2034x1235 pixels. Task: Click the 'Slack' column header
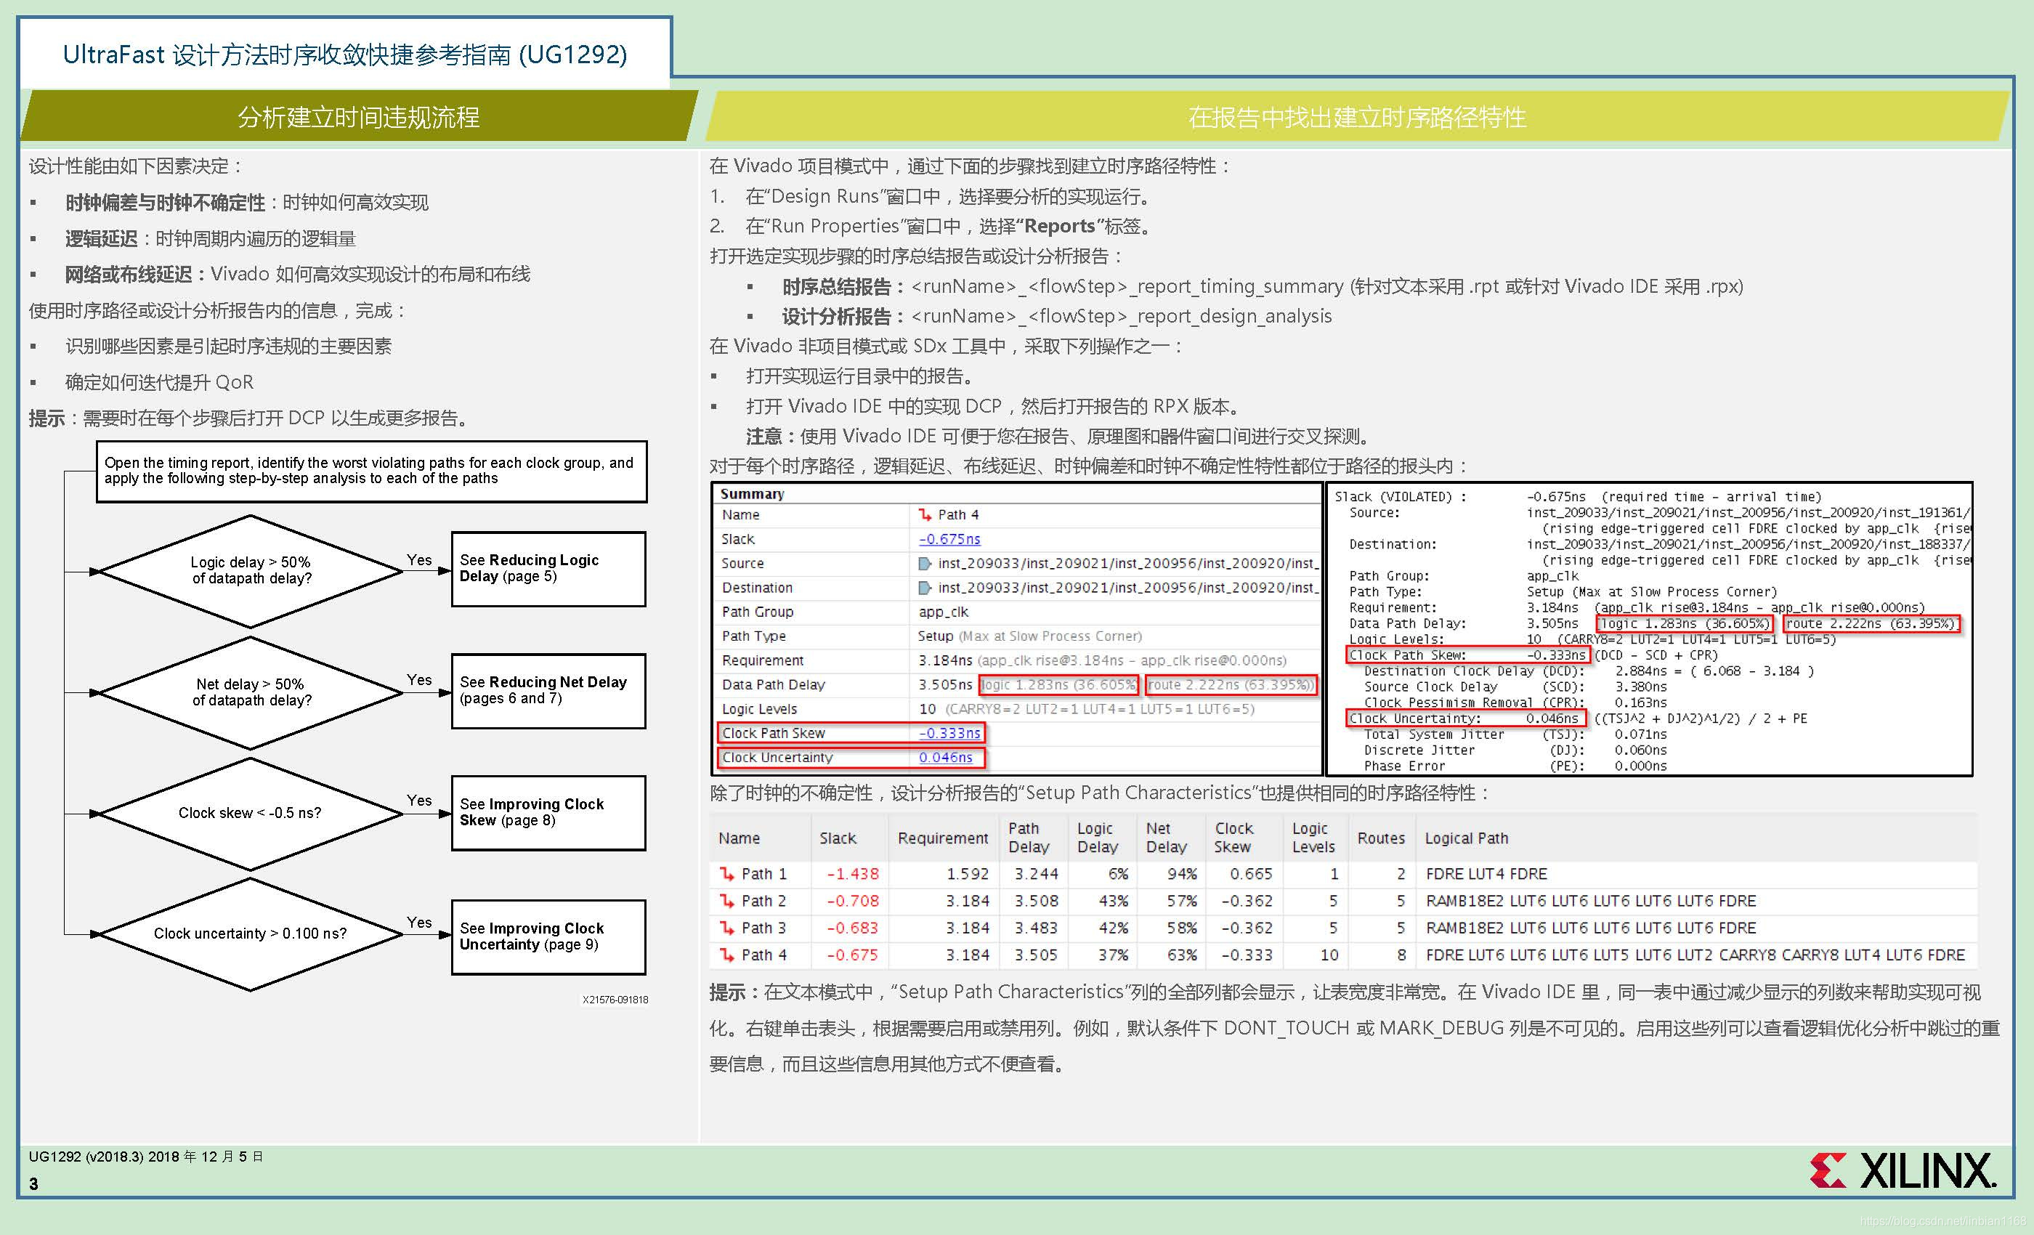(x=838, y=838)
